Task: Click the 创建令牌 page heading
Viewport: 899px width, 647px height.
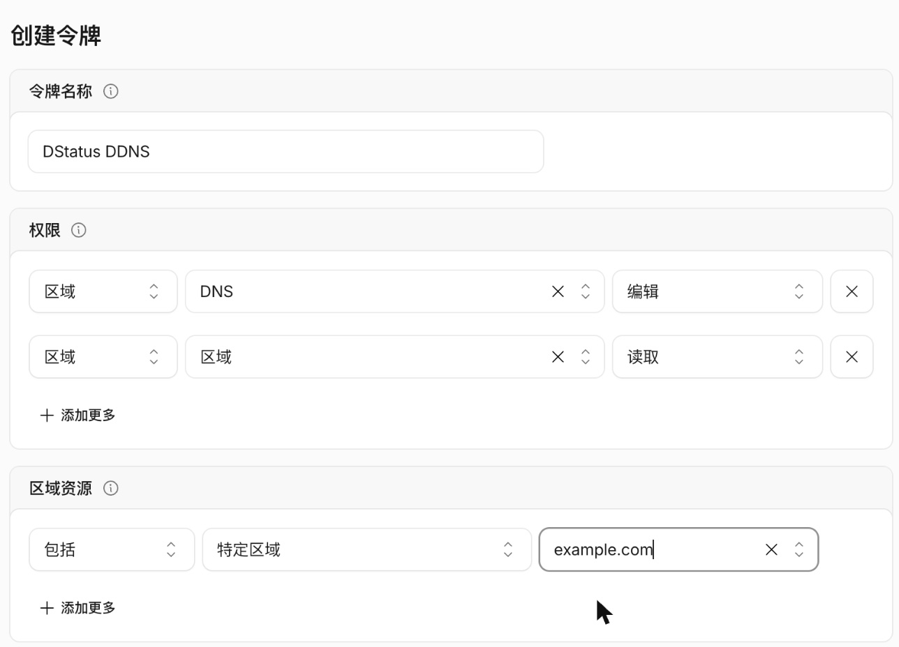Action: tap(56, 36)
